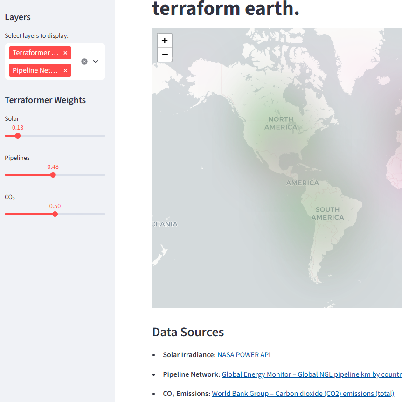Click the right end of Pipelines slider track

(104, 175)
